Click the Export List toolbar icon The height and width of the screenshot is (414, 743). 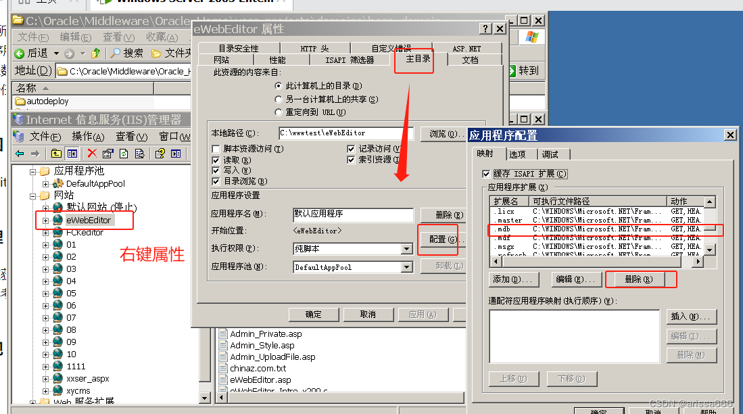point(140,154)
